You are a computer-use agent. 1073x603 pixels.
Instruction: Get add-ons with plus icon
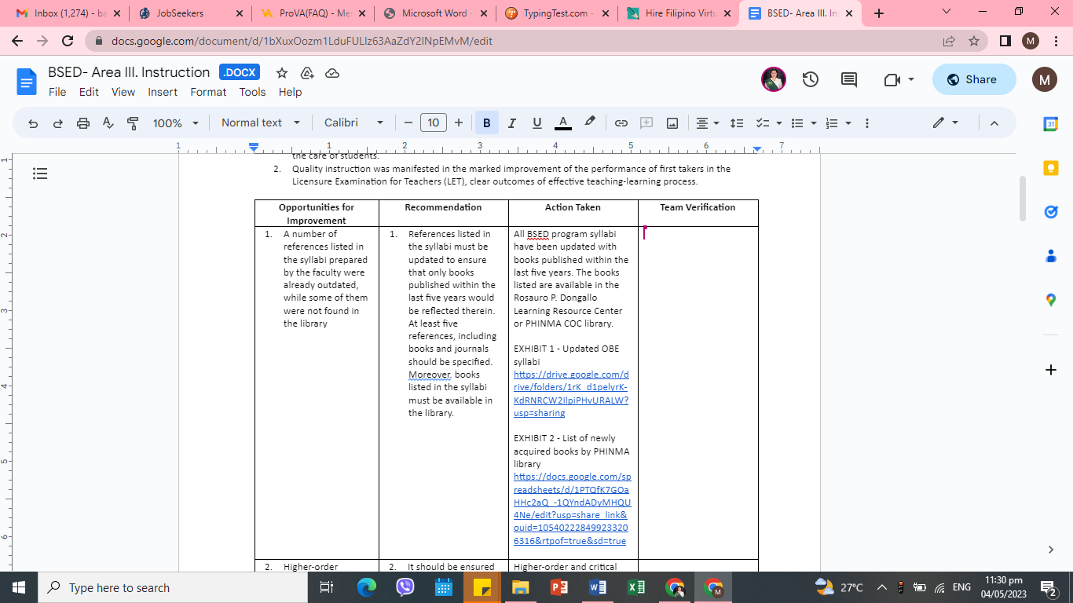click(x=1051, y=369)
